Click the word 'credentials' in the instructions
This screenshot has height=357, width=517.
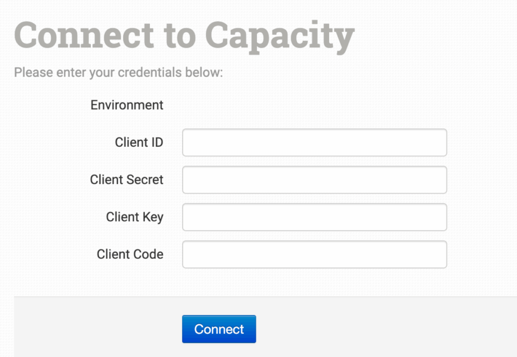pyautogui.click(x=149, y=73)
